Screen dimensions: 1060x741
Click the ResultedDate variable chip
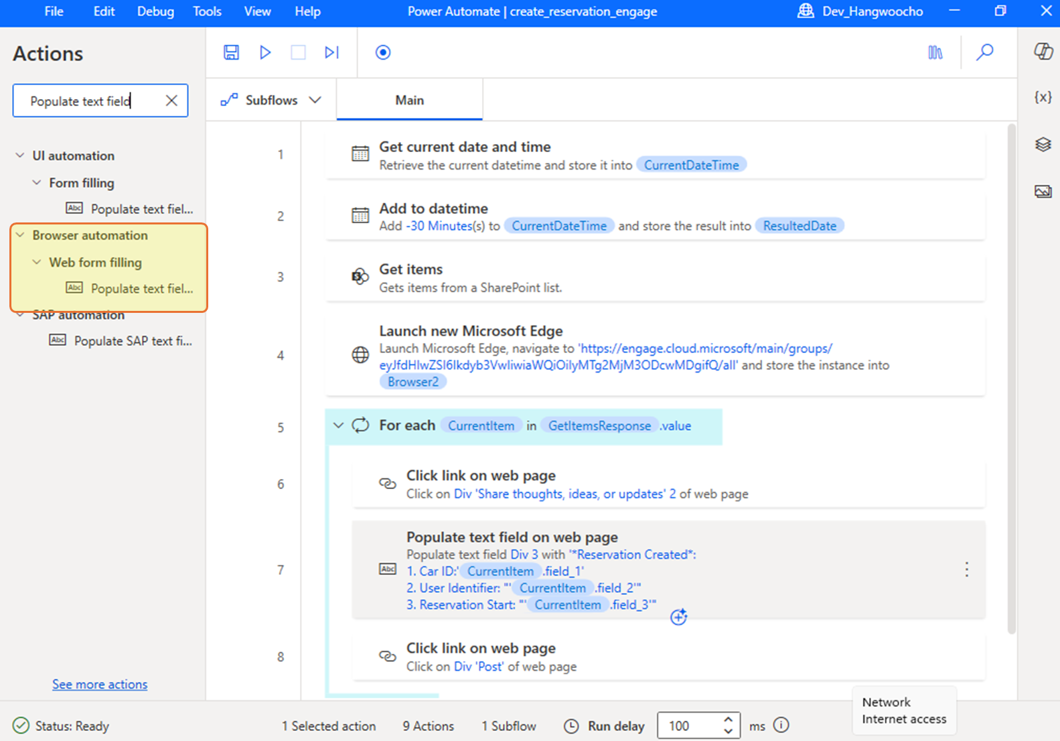[800, 226]
